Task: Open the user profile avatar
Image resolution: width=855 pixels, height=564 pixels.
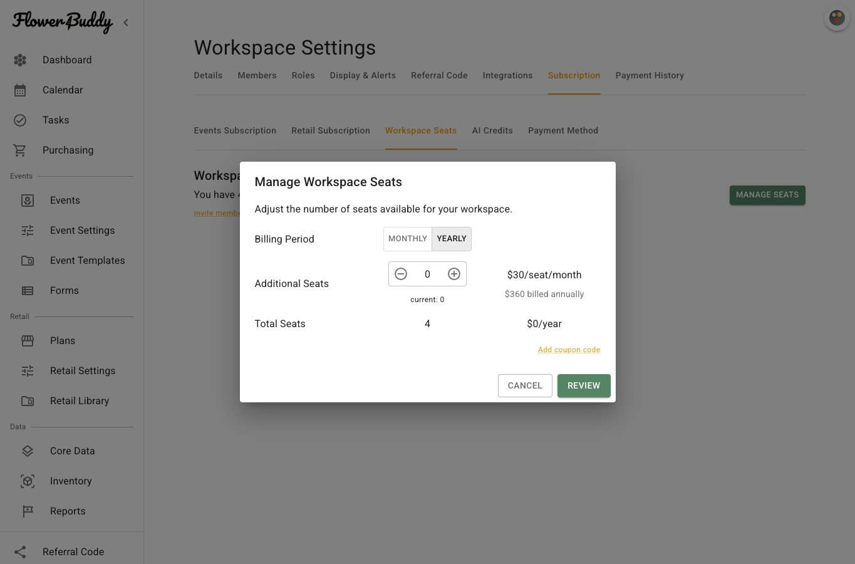Action: pos(837,18)
